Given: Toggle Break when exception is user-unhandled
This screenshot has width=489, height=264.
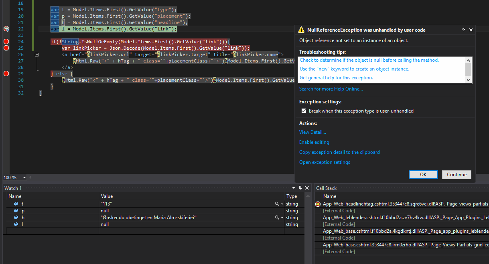Looking at the screenshot, I should pyautogui.click(x=304, y=111).
